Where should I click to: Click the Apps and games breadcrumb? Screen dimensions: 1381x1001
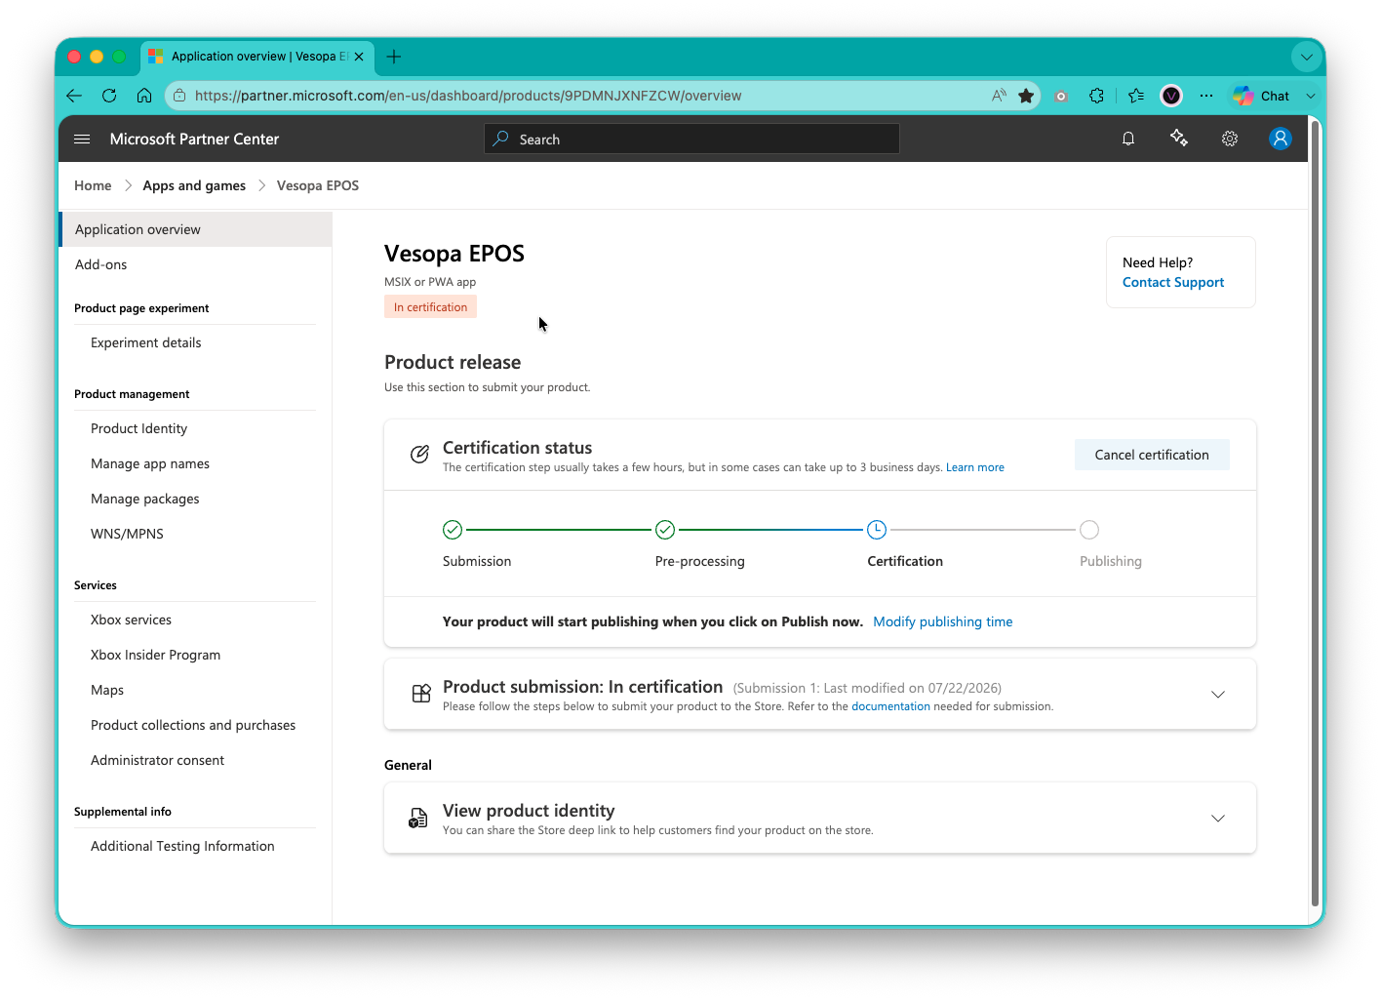[x=194, y=185]
